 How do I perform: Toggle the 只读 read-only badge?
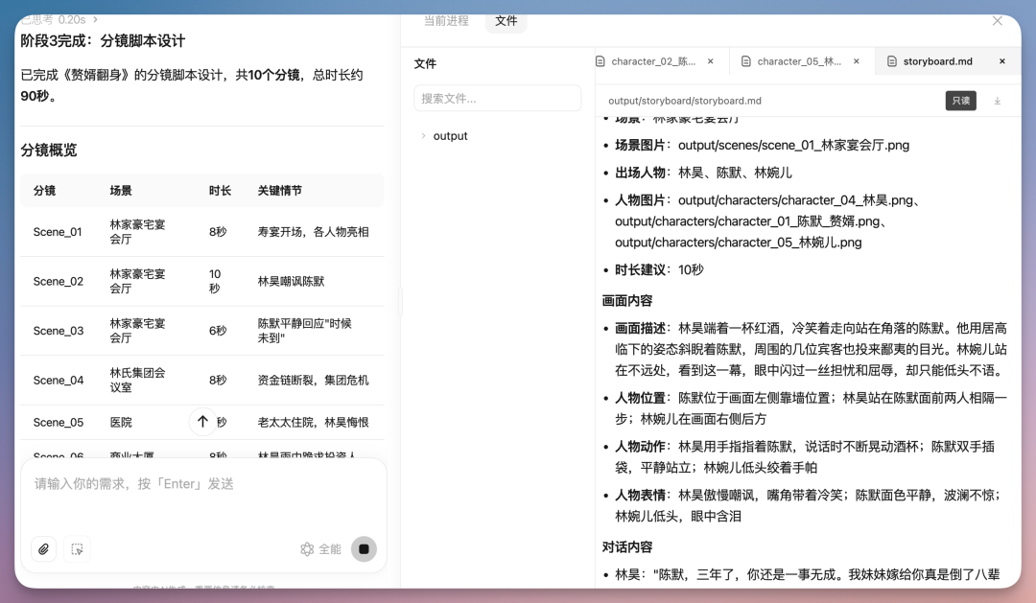(961, 100)
